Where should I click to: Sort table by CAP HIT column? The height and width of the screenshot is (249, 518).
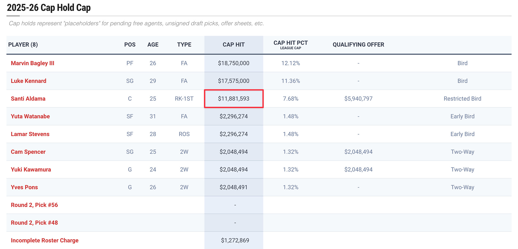[x=233, y=45]
